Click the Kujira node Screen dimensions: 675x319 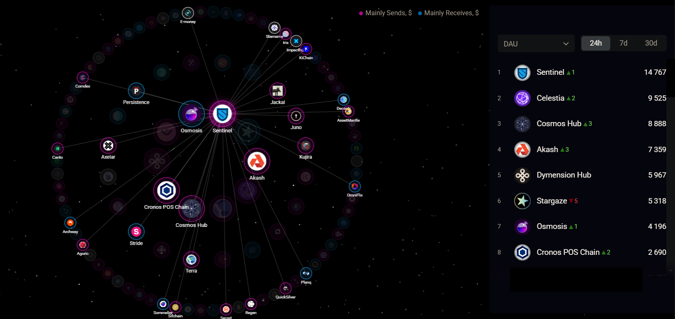point(306,146)
